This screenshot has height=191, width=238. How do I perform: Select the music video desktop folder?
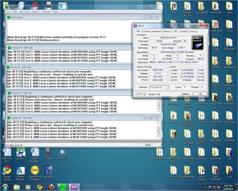point(216,99)
